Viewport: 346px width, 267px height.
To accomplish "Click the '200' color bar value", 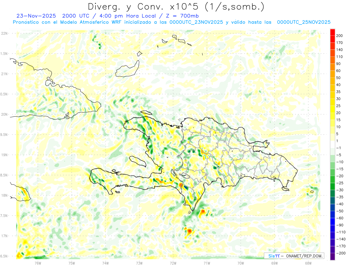I will (340, 36).
